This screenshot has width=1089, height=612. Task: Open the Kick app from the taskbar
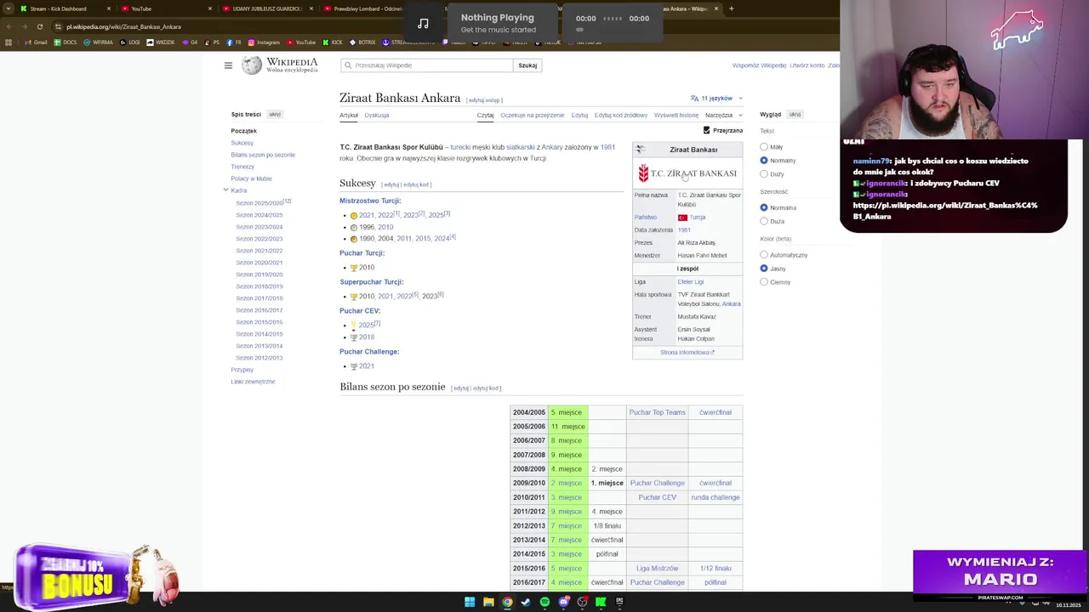[x=601, y=602]
